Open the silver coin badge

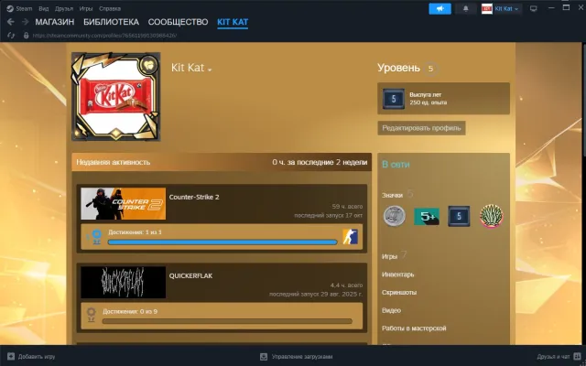[395, 216]
